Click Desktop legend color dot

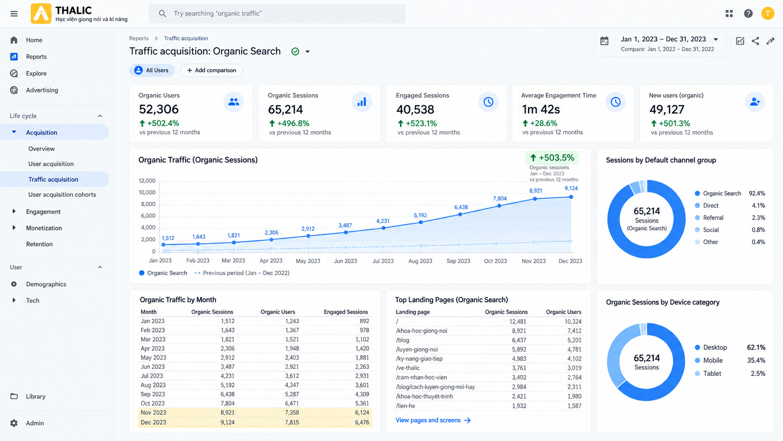[x=697, y=347]
